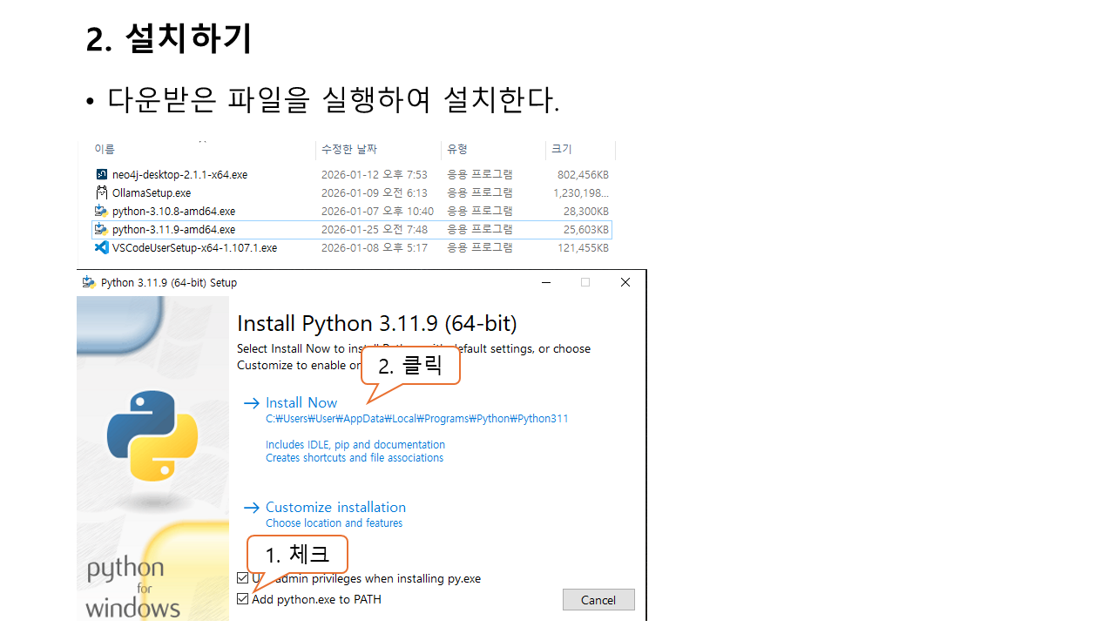Click the neo4j-desktop installer file icon
1115x627 pixels.
102,174
